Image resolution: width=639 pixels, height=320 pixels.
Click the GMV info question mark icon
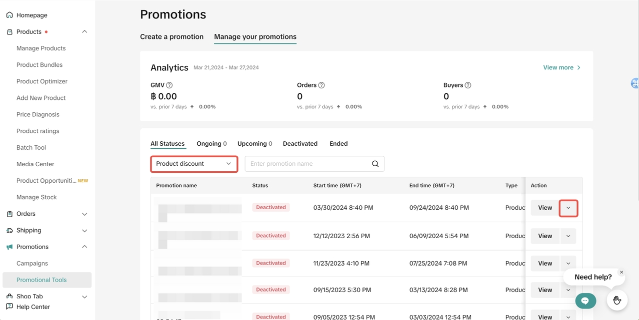tap(169, 85)
